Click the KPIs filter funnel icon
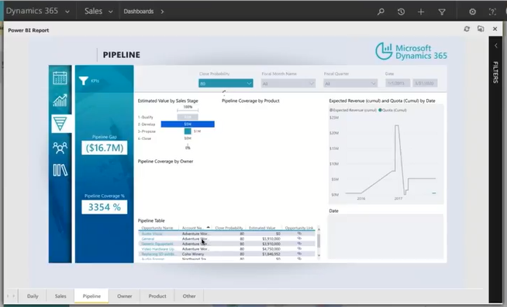Image resolution: width=507 pixels, height=307 pixels. tap(84, 80)
